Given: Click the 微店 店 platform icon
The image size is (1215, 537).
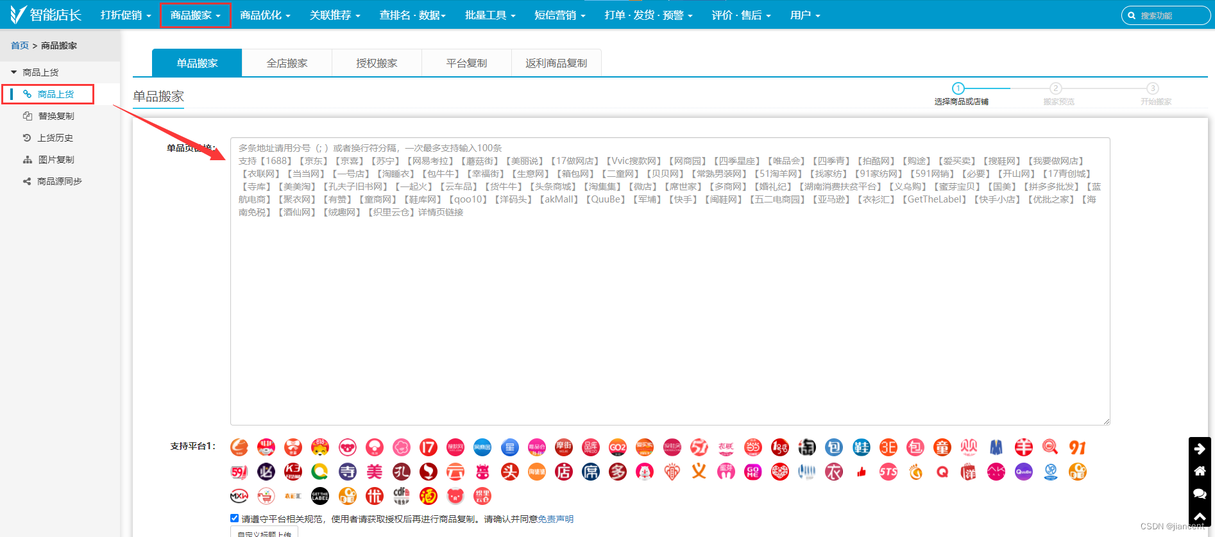Looking at the screenshot, I should (564, 472).
